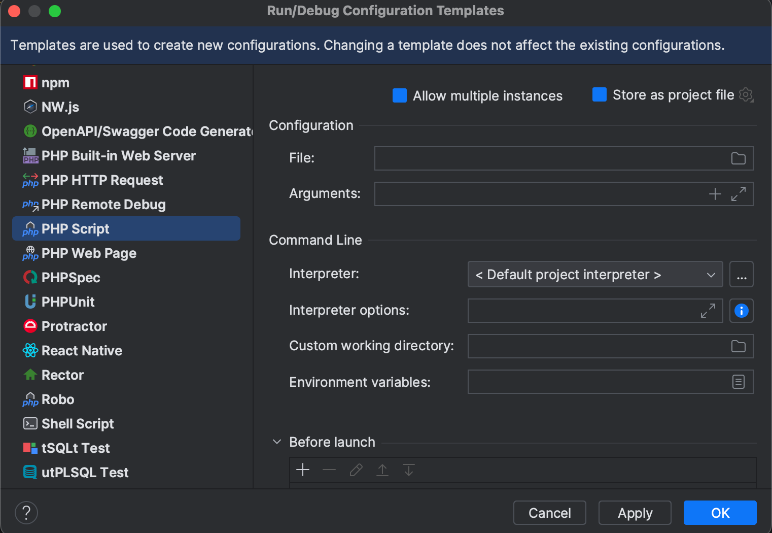Browse for a custom working directory

pos(739,346)
